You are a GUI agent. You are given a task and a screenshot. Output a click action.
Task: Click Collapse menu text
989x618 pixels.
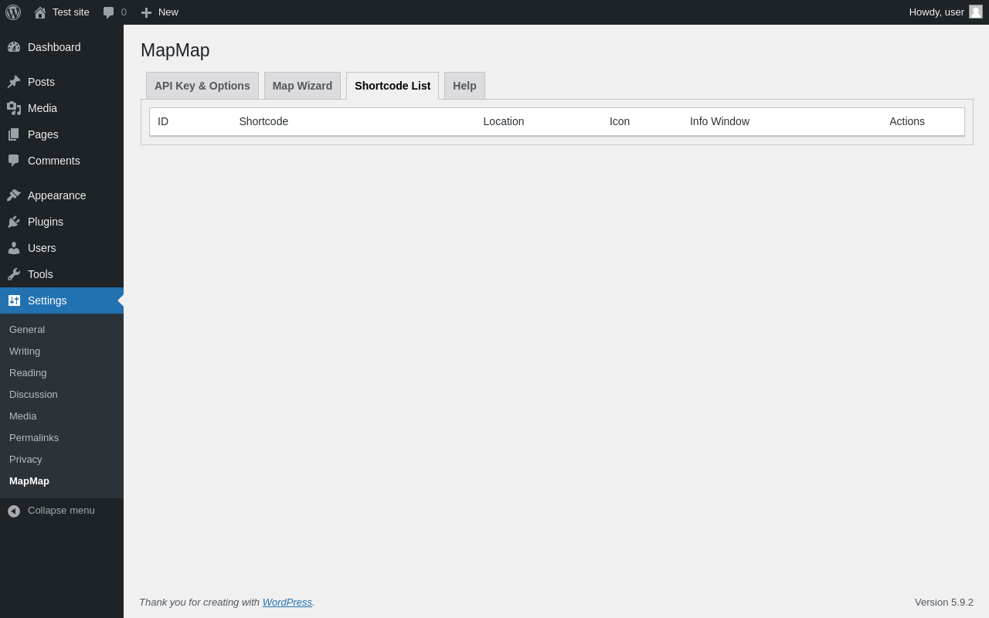coord(61,511)
